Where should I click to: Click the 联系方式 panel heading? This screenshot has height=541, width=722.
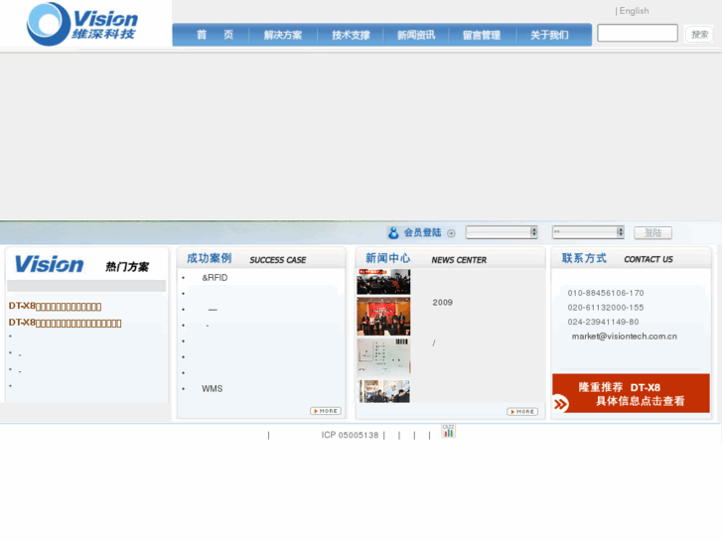[584, 258]
